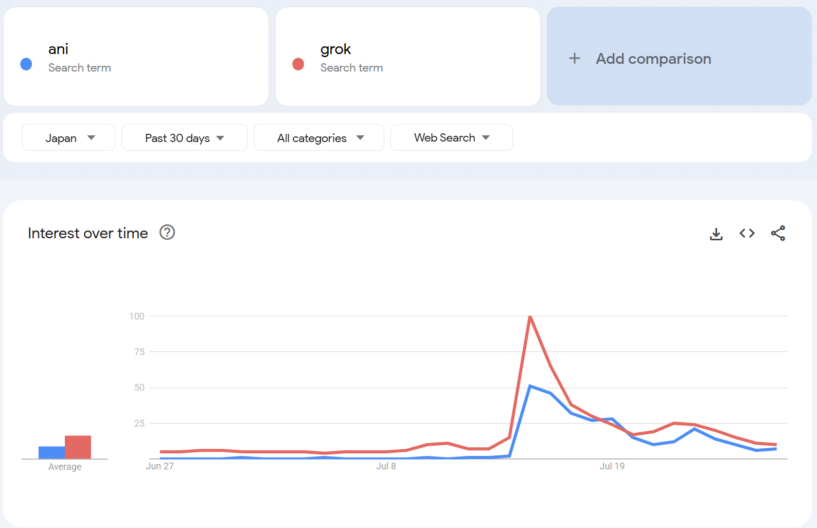Click the grok peak at 100
This screenshot has height=528, width=817.
530,316
